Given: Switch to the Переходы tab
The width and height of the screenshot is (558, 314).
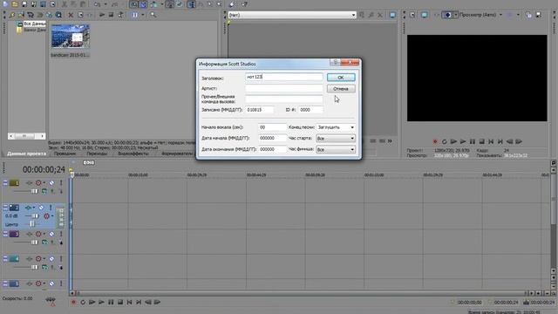Looking at the screenshot, I should point(97,154).
